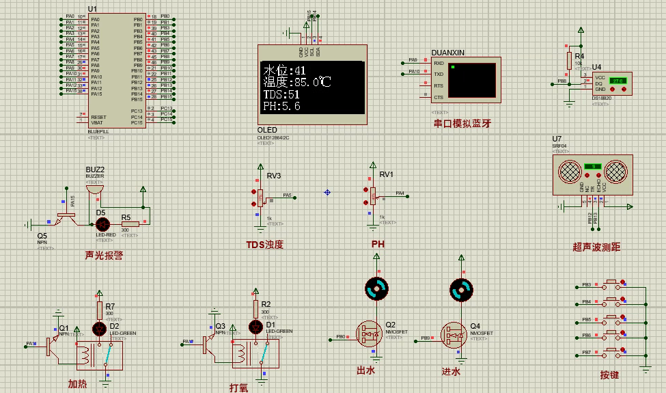Click the OLED display showing 水位:41
The width and height of the screenshot is (666, 393).
click(313, 86)
